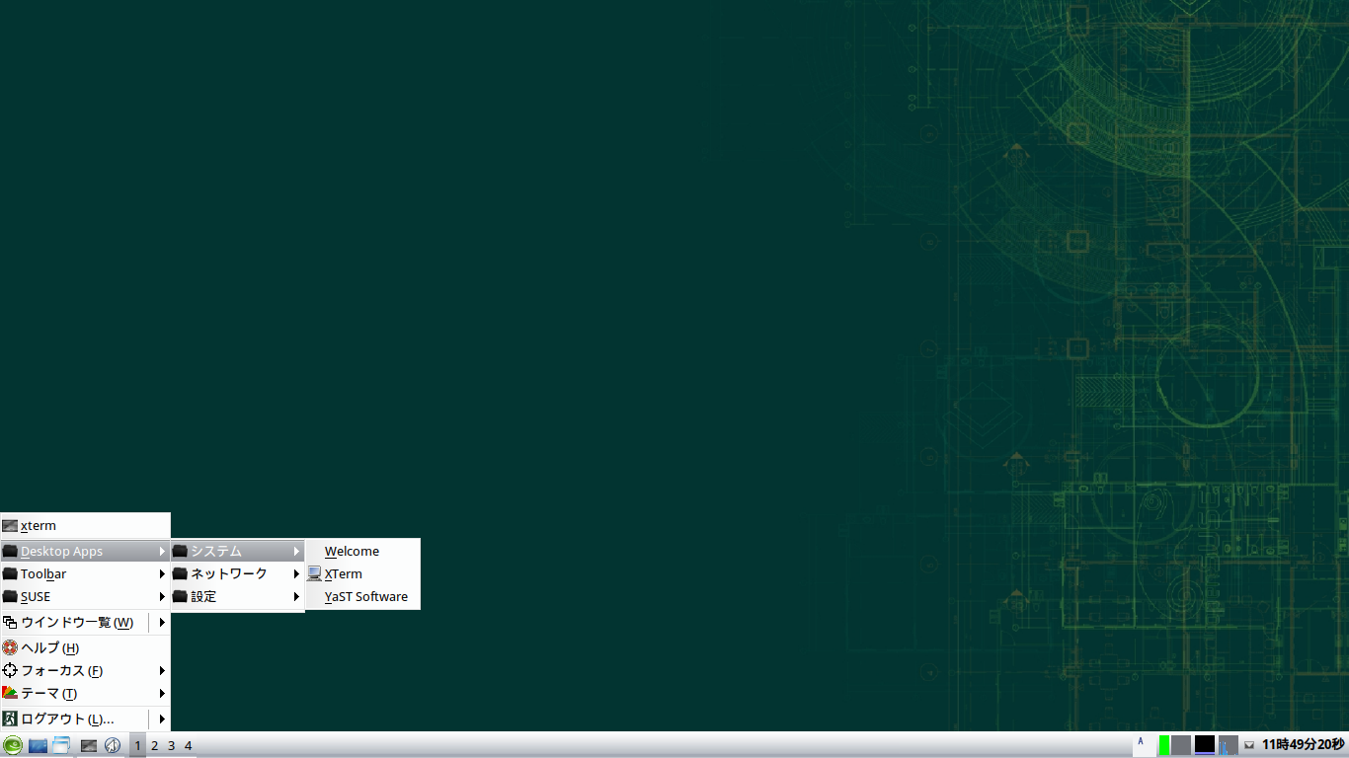This screenshot has width=1349, height=758.
Task: Expand the ネットワーク submenu
Action: pyautogui.click(x=237, y=574)
